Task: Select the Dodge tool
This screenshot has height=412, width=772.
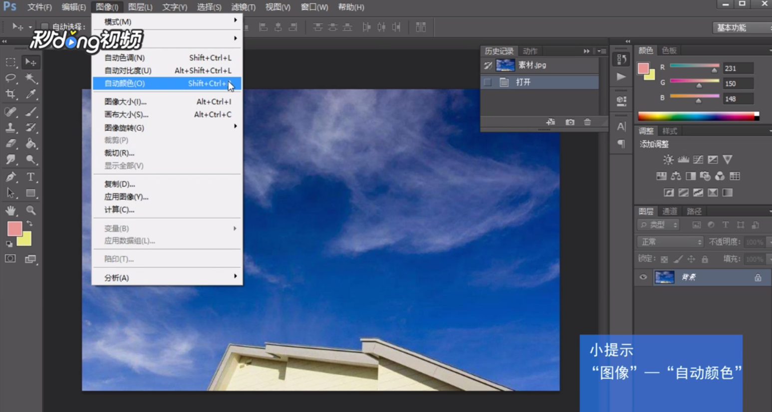Action: [31, 160]
